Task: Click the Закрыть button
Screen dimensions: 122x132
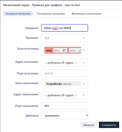Action: pyautogui.click(x=89, y=125)
